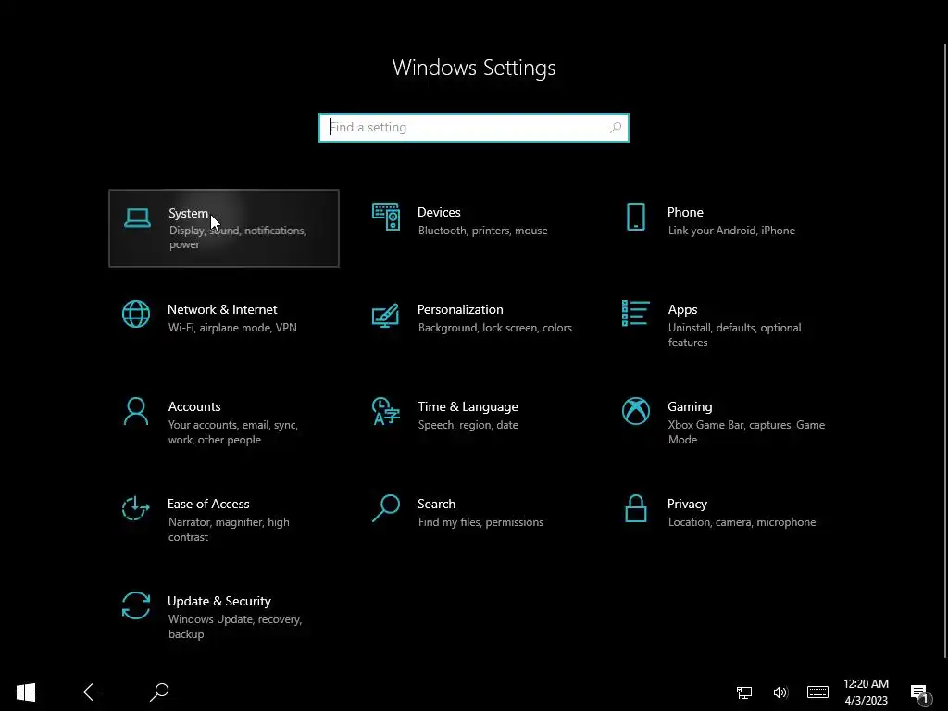
Task: Open the Phone settings title
Action: 685,212
